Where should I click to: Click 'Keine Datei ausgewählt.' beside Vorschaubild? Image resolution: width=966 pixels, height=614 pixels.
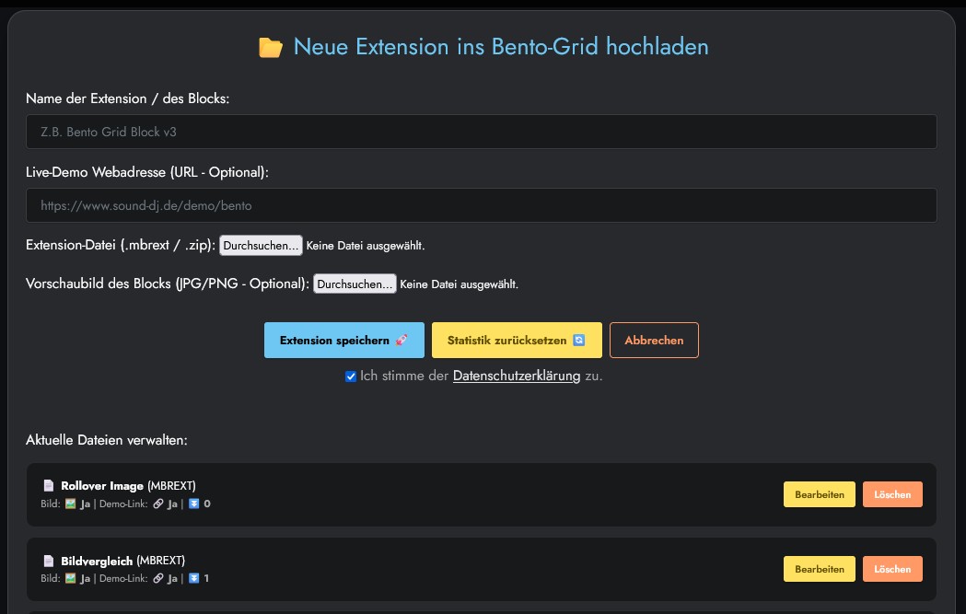(x=459, y=284)
